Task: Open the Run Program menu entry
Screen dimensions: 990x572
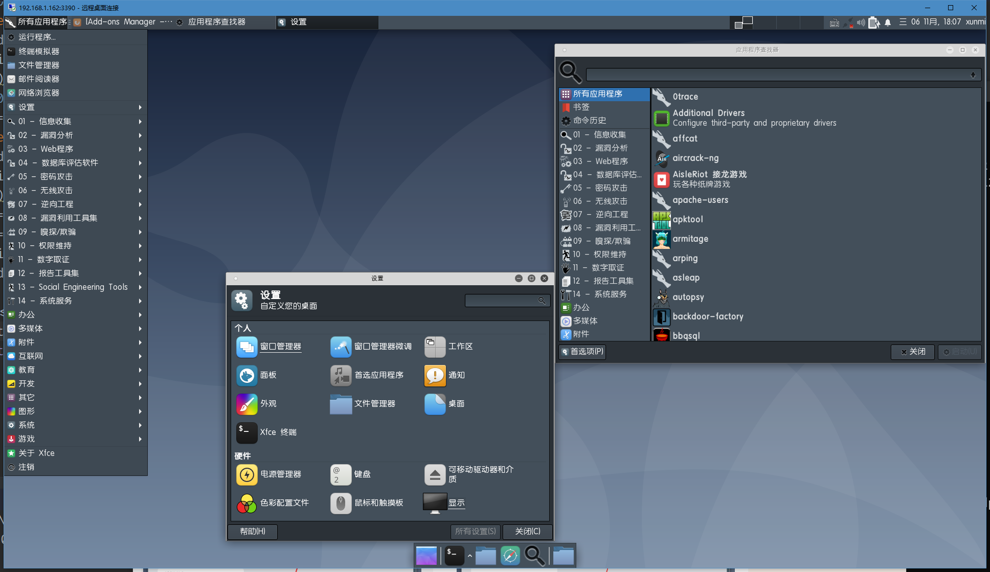Action: [37, 37]
